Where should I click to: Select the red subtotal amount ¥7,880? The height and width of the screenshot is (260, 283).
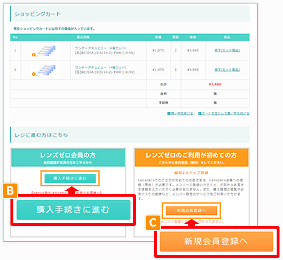tap(215, 84)
